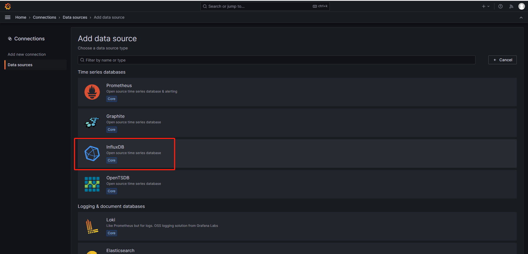This screenshot has height=254, width=528.
Task: Open the help question mark icon
Action: [x=501, y=6]
